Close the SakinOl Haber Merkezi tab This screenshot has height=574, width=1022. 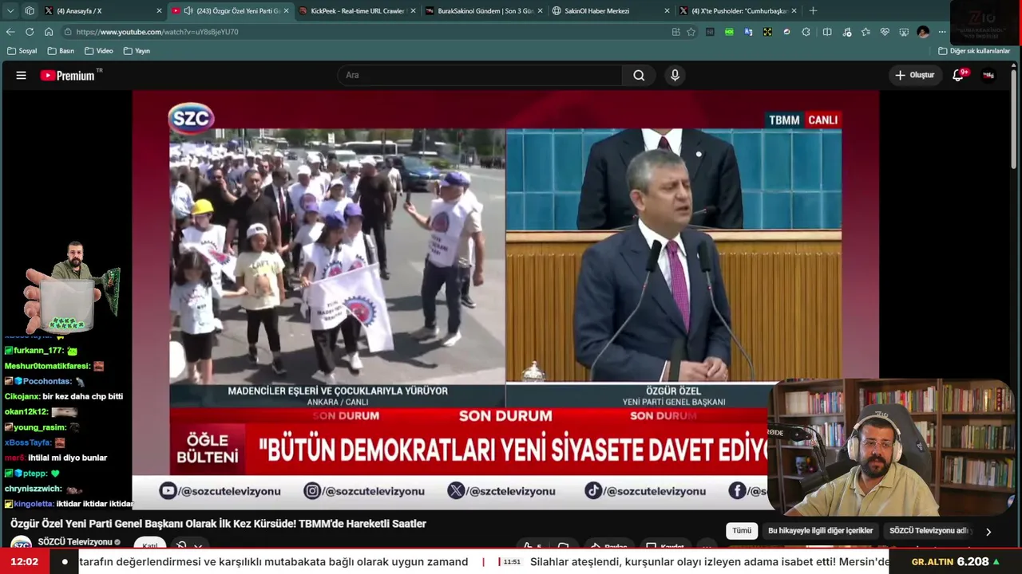[x=667, y=11]
